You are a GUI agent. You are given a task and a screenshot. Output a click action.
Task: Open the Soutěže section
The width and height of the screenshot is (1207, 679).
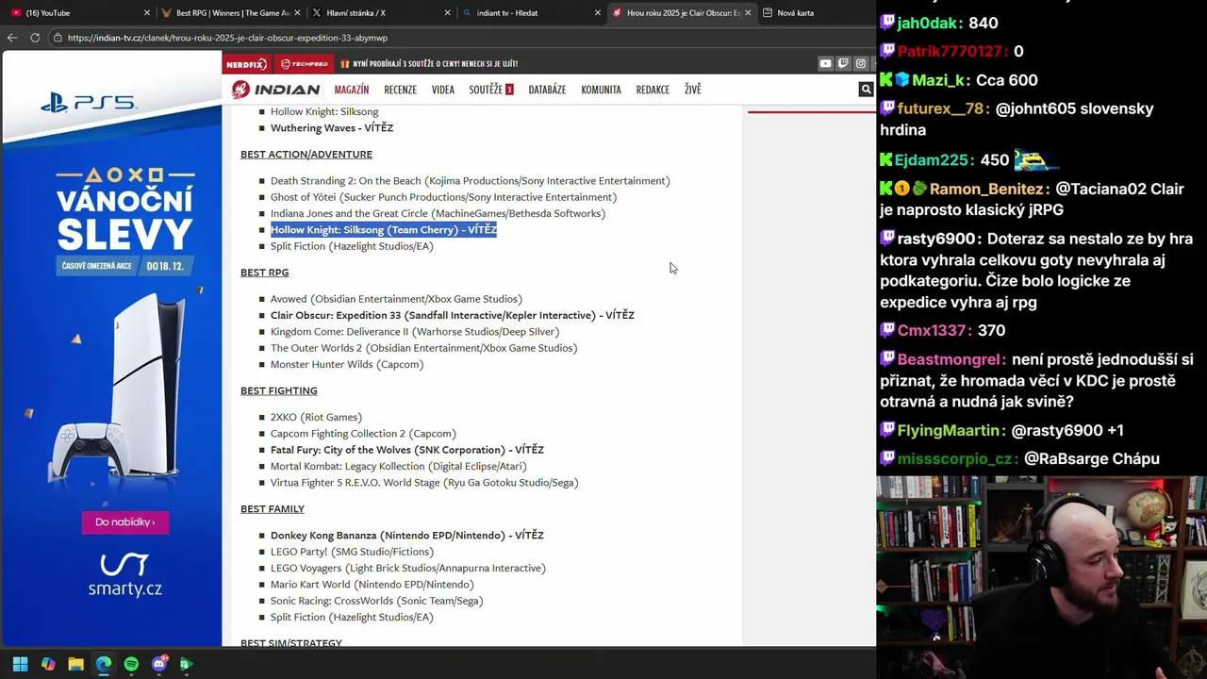490,90
